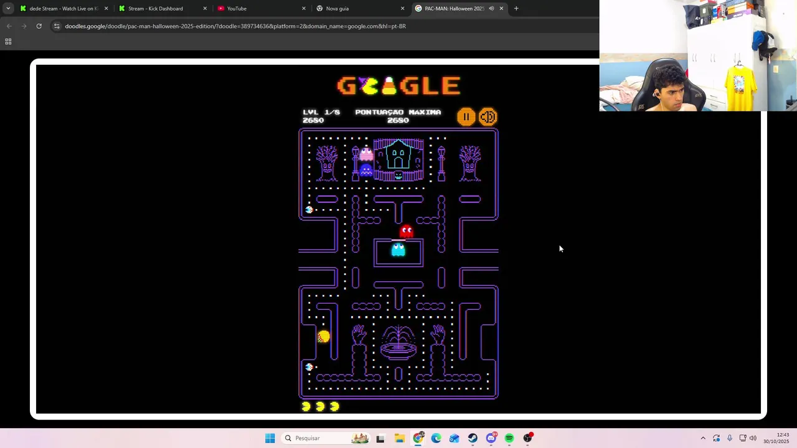The width and height of the screenshot is (797, 448).
Task: Open Discord from the taskbar
Action: click(491, 438)
